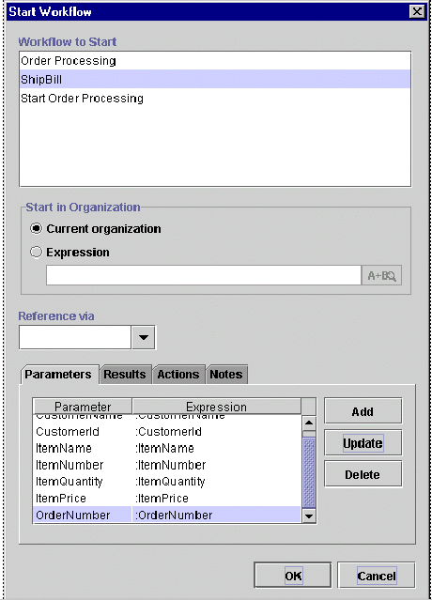Select Expression radio button
This screenshot has height=600, width=432.
click(36, 252)
